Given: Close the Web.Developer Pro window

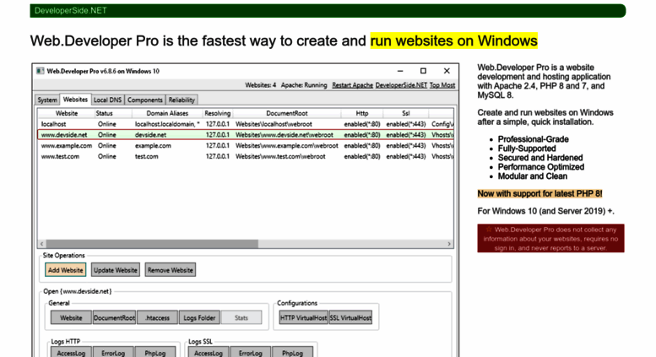Looking at the screenshot, I should point(447,71).
